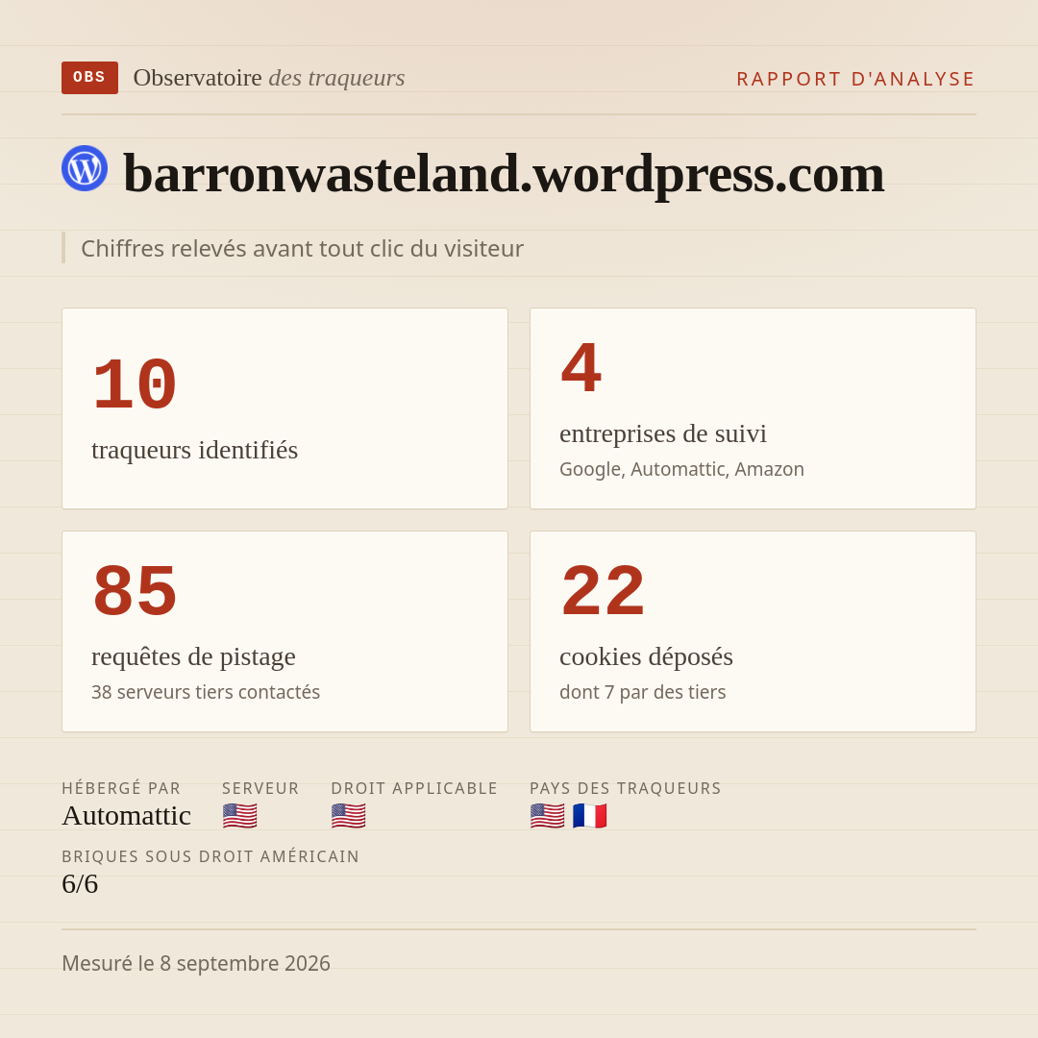Click the dont 7 par des tiers note
The image size is (1038, 1038).
tap(643, 692)
